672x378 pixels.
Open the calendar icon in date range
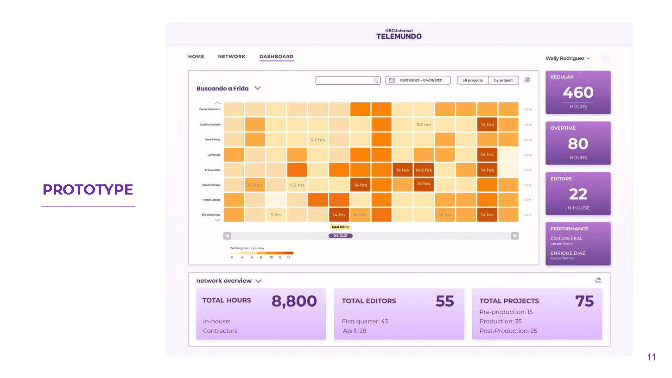392,80
